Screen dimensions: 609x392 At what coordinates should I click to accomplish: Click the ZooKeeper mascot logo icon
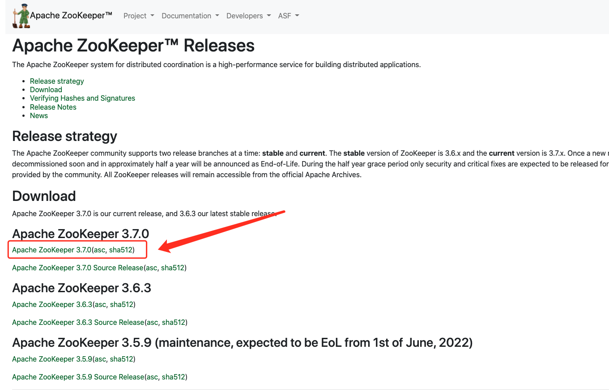(x=21, y=16)
